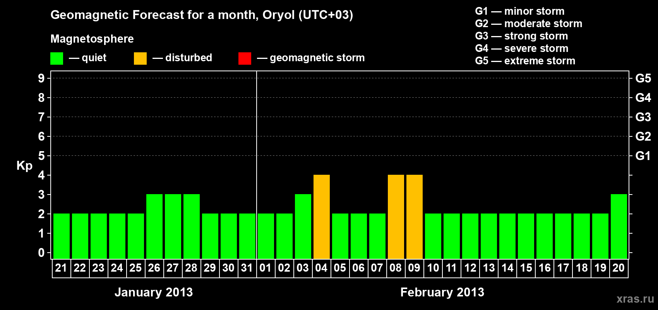
Task: Click the green bar for January 21
Action: (62, 236)
